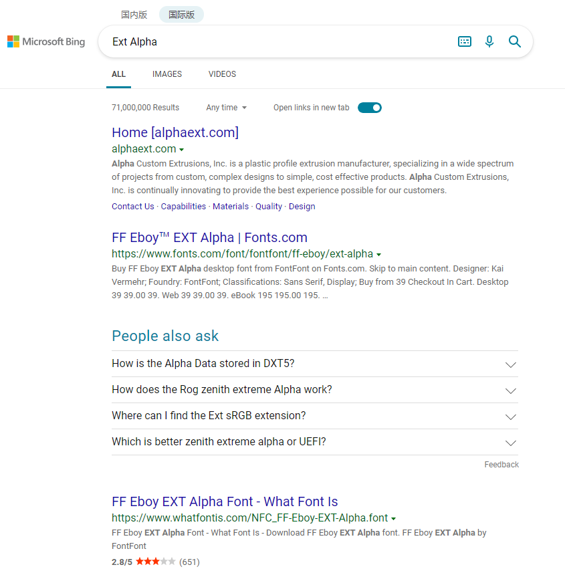The image size is (565, 571).
Task: Go to the Microsoft Bing logo
Action: coord(46,41)
